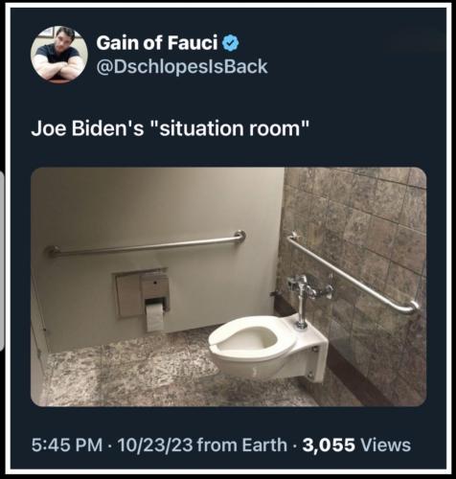The image size is (456, 479).
Task: Click the toilet paper roll in photo
Action: [155, 317]
